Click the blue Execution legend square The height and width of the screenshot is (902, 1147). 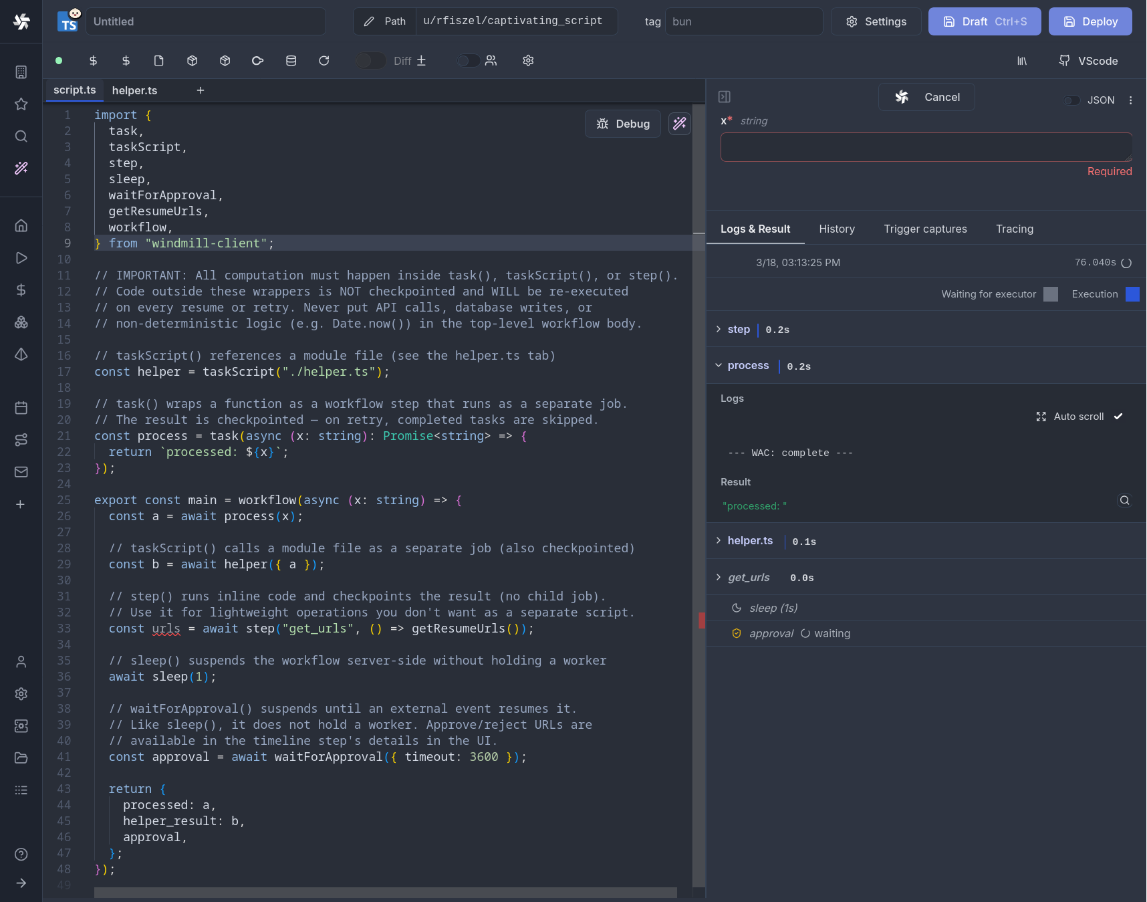[1132, 294]
